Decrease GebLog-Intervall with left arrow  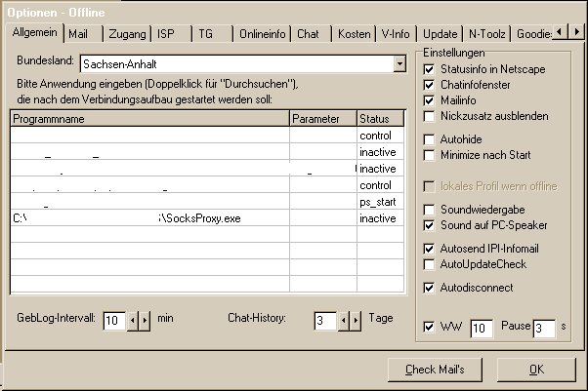click(133, 321)
